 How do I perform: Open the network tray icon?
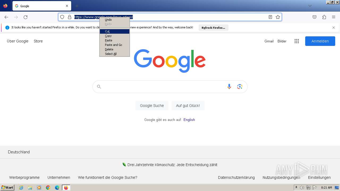point(308,188)
